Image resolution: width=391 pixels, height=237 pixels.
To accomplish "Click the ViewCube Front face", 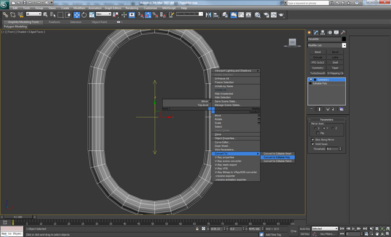I will tap(292, 42).
